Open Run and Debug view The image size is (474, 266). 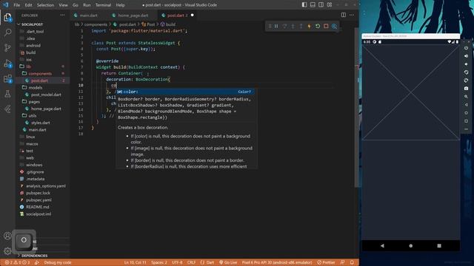[x=7, y=64]
